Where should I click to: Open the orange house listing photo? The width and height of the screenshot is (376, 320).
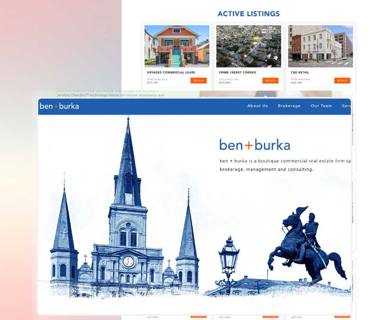(x=177, y=46)
